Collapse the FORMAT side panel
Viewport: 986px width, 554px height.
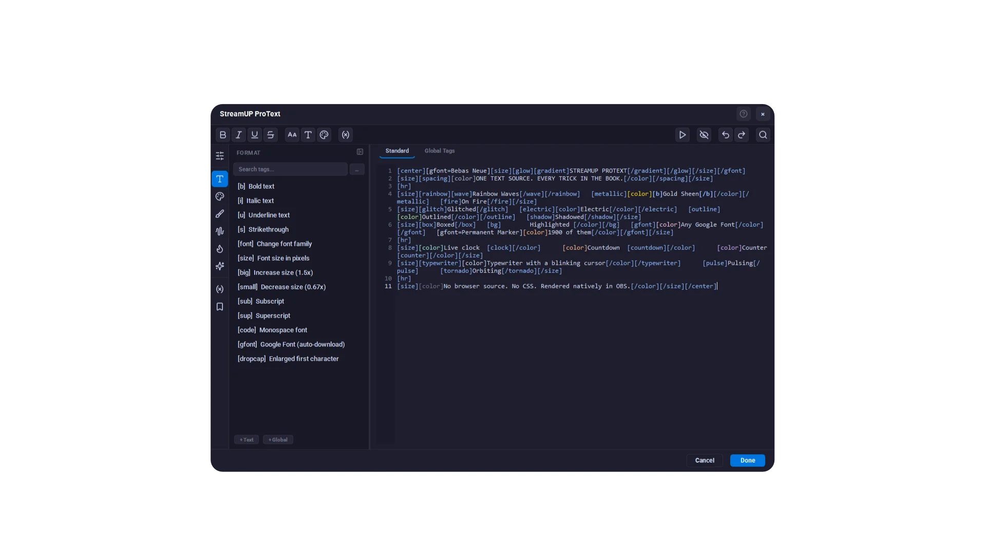click(360, 152)
